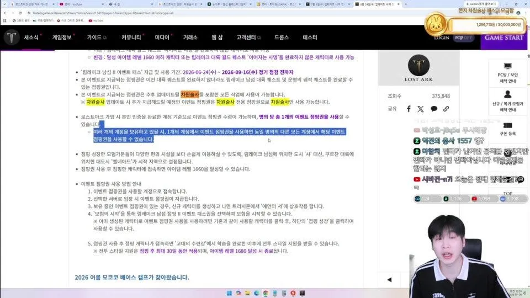Image resolution: width=530 pixels, height=298 pixels.
Task: Click the TOP button
Action: [508, 194]
